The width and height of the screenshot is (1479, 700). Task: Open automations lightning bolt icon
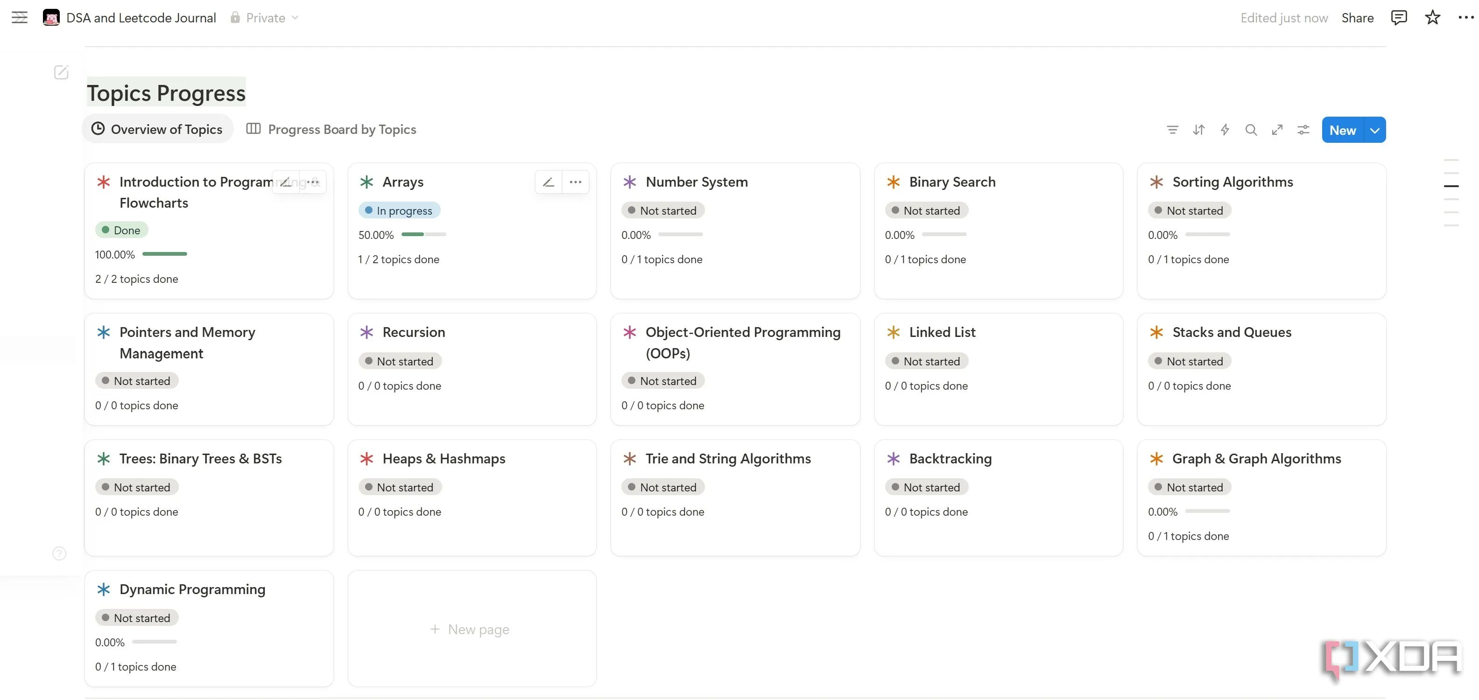[1225, 130]
